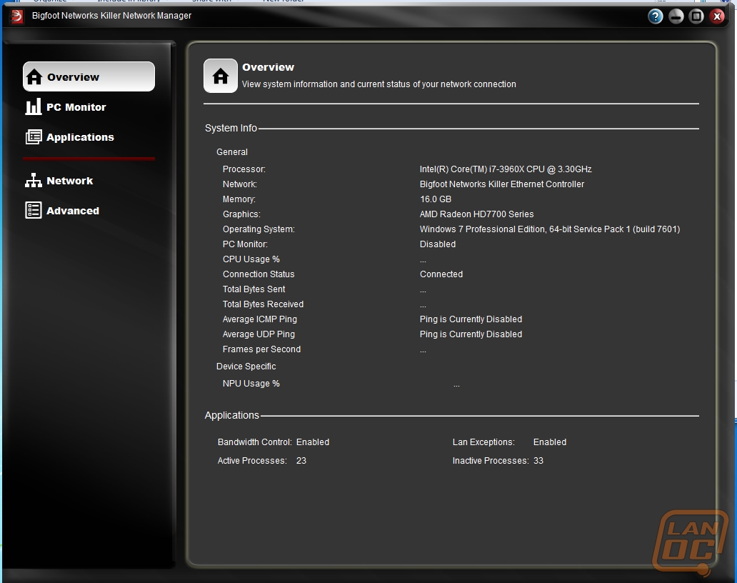This screenshot has width=737, height=583.
Task: Close the Killer Network Manager window
Action: click(x=717, y=16)
